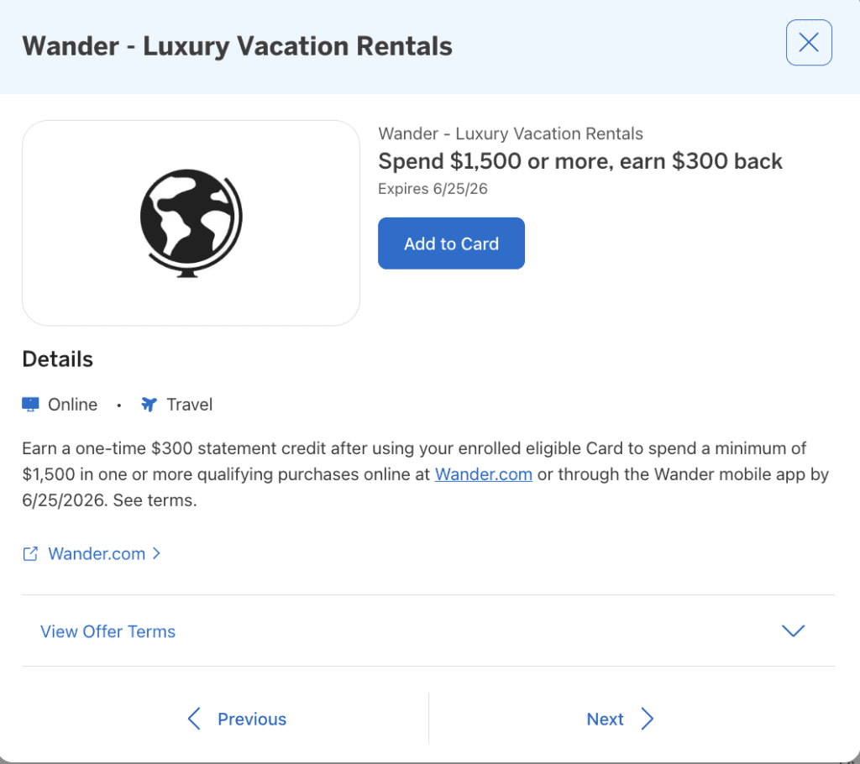Click the Expires 6/25/26 text
The height and width of the screenshot is (764, 860).
click(x=433, y=189)
